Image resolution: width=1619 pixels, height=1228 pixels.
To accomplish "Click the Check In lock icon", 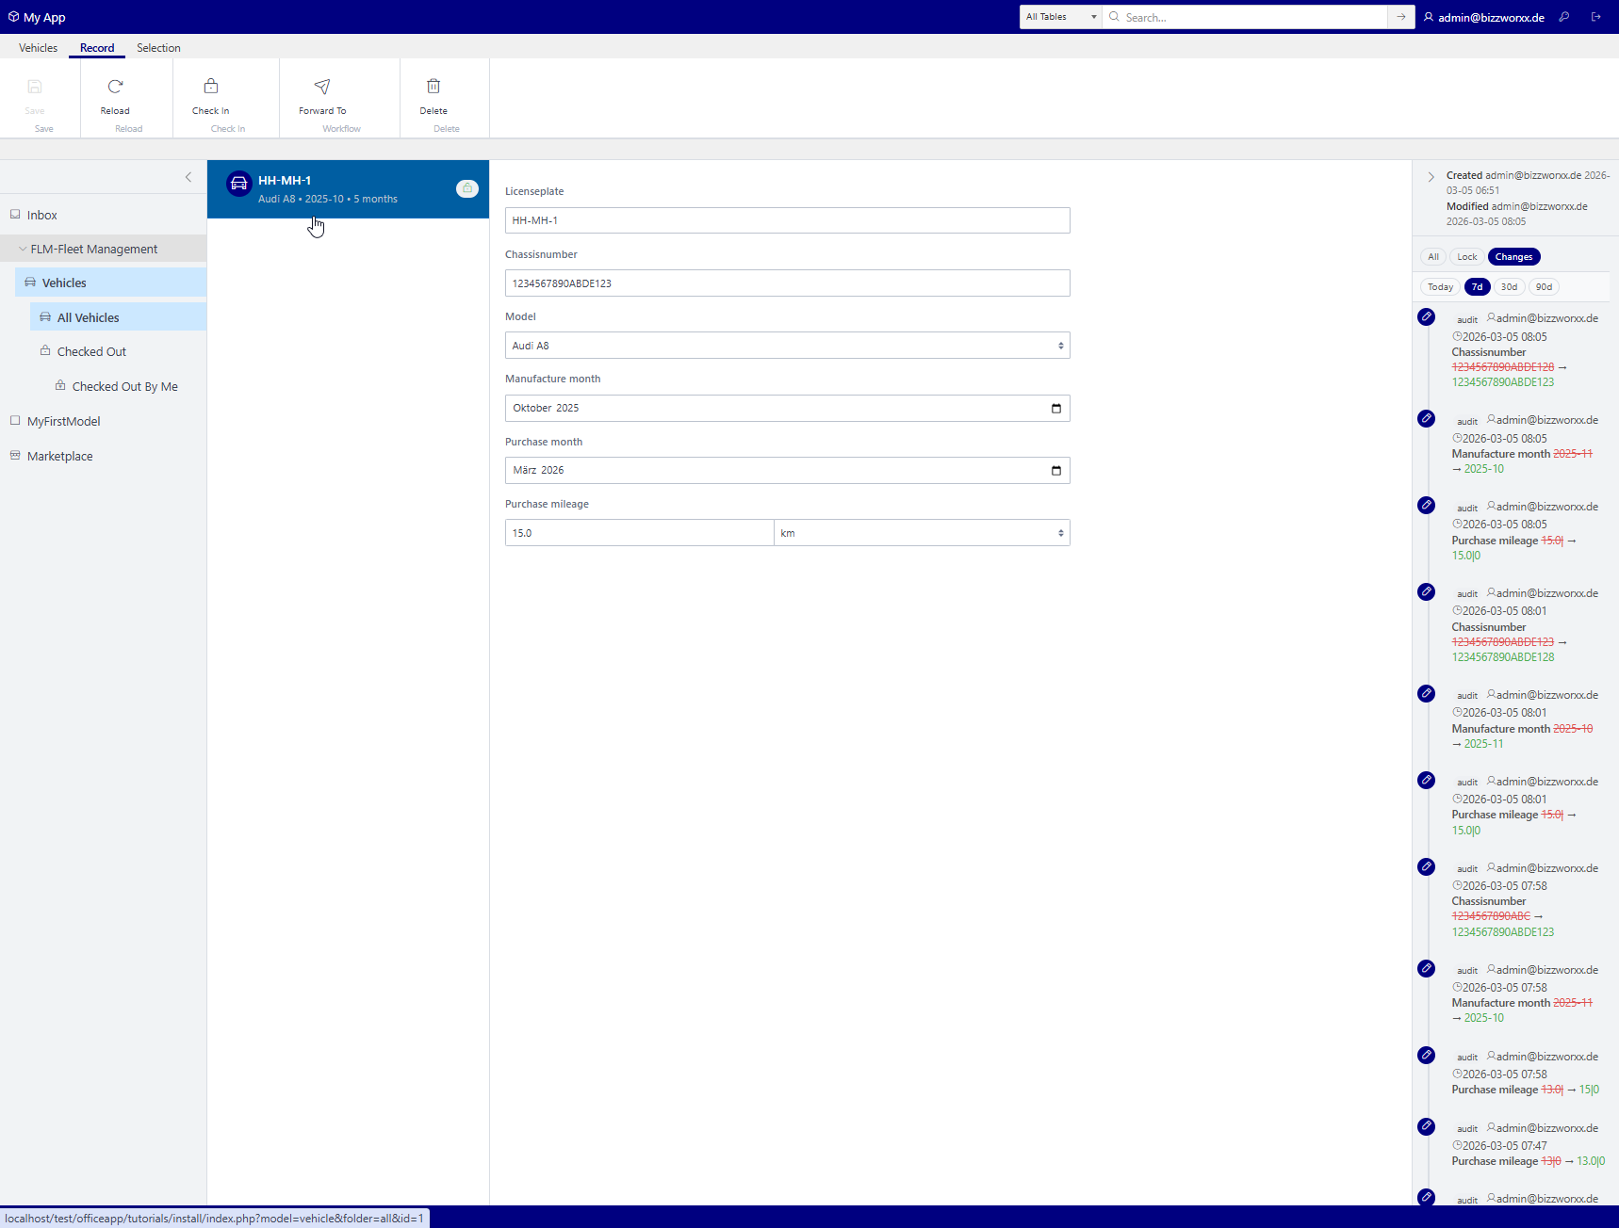I will pos(211,87).
